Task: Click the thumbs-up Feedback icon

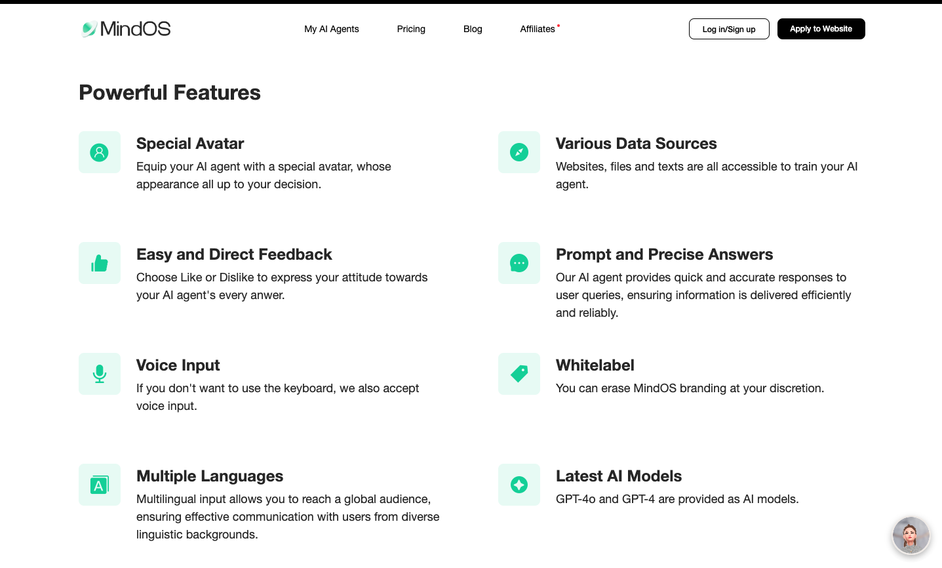Action: pyautogui.click(x=100, y=263)
